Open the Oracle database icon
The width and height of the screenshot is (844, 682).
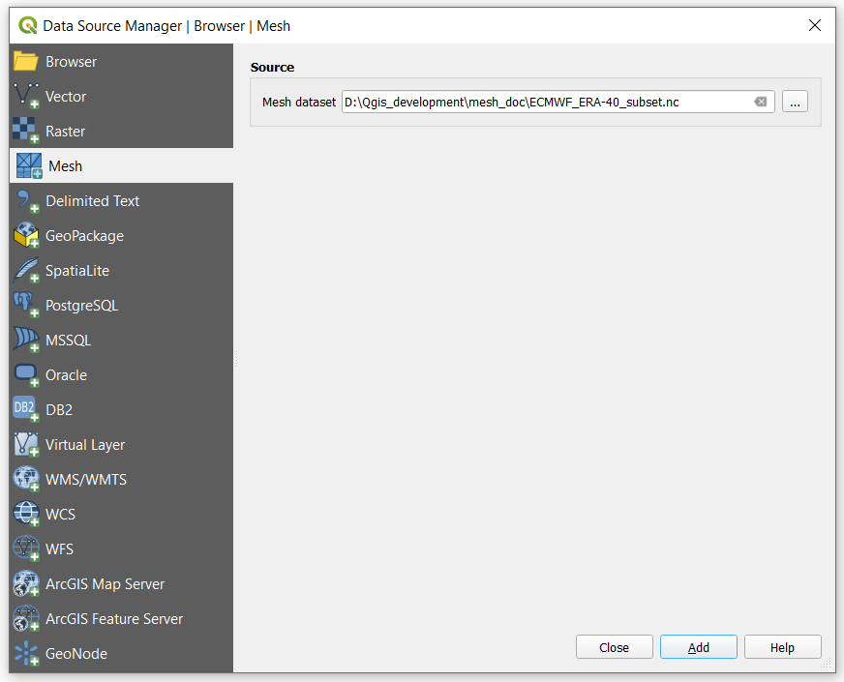[26, 375]
